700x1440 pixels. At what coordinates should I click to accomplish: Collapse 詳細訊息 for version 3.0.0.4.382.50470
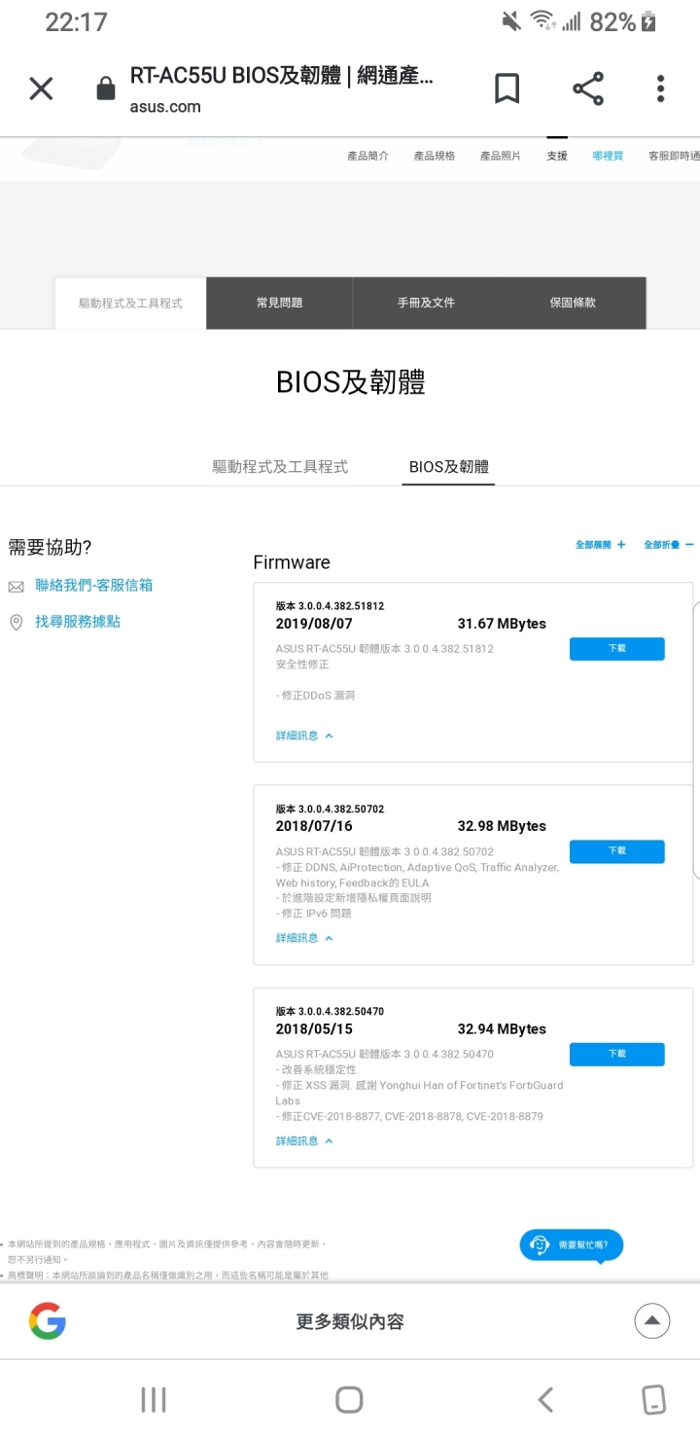coord(304,1140)
